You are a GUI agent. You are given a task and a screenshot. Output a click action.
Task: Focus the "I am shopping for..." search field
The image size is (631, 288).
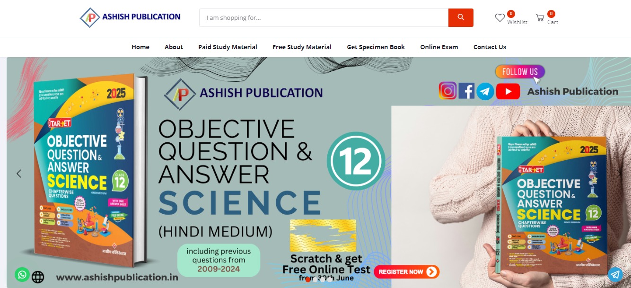(324, 17)
